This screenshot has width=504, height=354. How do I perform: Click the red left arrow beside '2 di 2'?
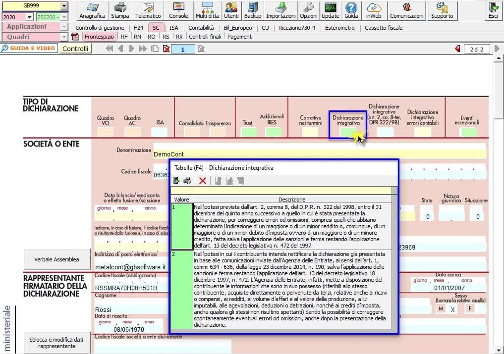457,49
